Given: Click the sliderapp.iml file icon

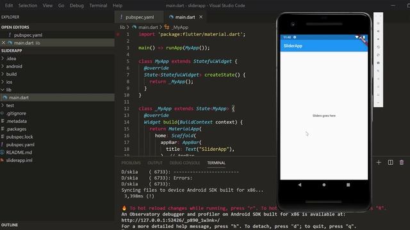Looking at the screenshot, I should [3, 160].
